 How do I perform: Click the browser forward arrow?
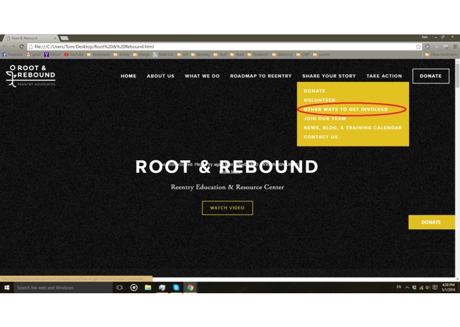pos(13,46)
